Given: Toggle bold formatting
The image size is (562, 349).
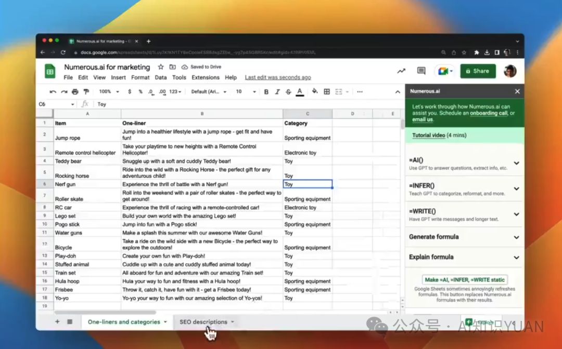Looking at the screenshot, I should 266,92.
